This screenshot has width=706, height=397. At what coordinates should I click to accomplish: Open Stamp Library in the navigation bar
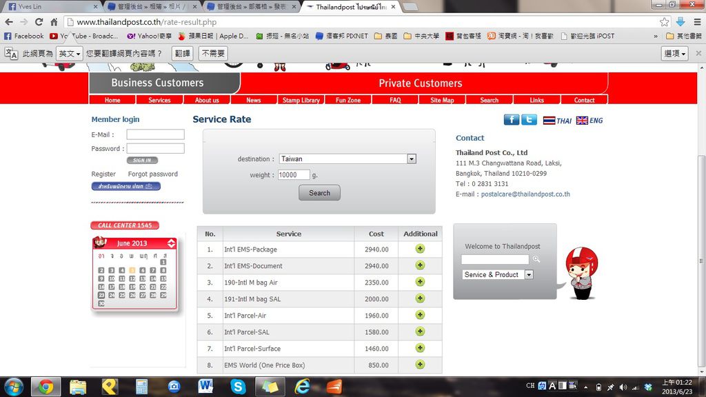(x=301, y=100)
